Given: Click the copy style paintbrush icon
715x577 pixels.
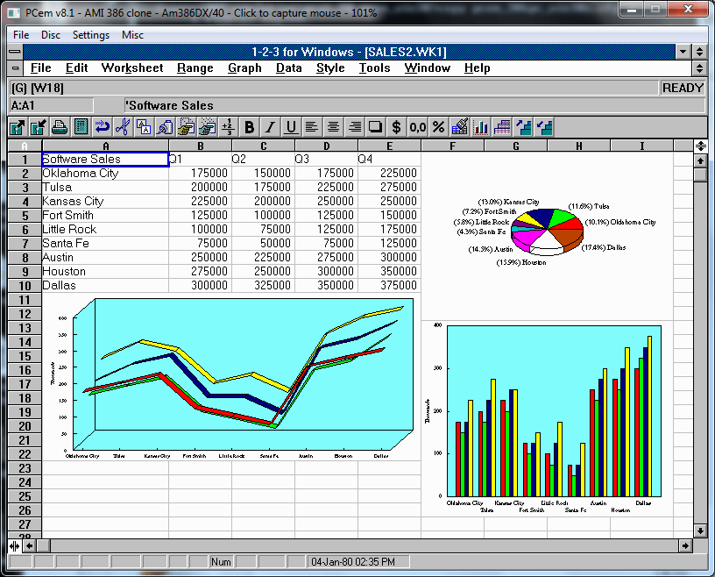Looking at the screenshot, I should (x=460, y=127).
